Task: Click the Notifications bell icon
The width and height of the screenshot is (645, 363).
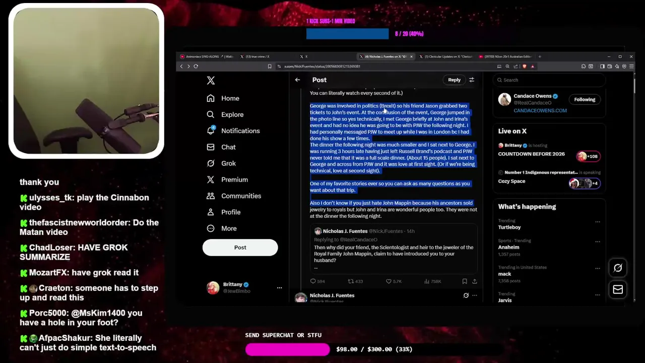Action: coord(211,131)
